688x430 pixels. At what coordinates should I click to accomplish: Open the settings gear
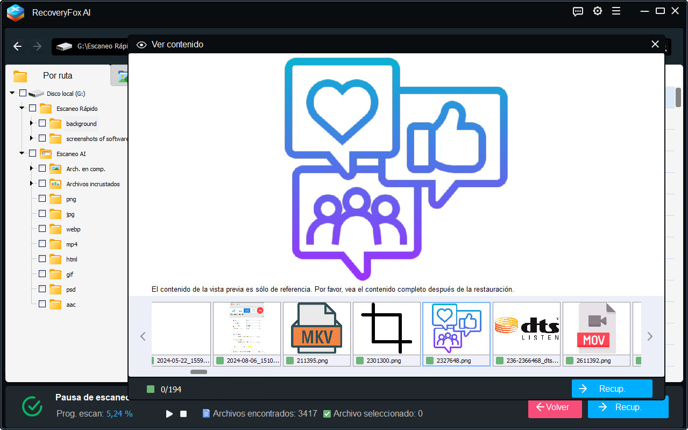[x=597, y=11]
